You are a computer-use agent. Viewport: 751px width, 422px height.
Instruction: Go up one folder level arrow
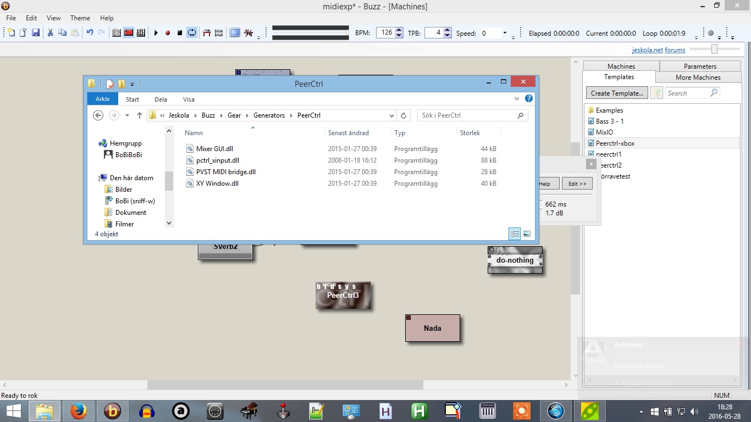coord(140,115)
